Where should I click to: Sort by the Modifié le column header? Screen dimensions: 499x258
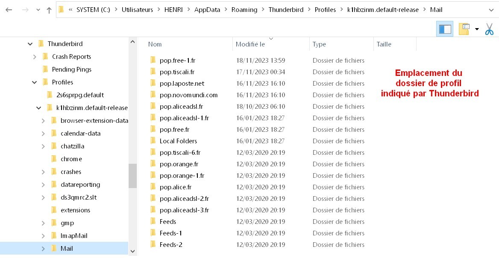pos(250,44)
